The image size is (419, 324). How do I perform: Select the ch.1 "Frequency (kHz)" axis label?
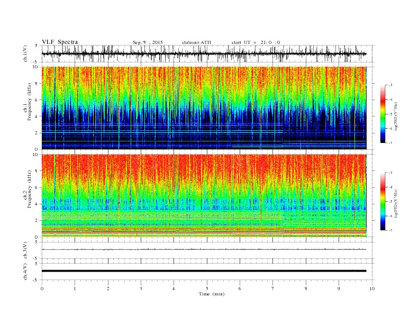[x=30, y=102]
